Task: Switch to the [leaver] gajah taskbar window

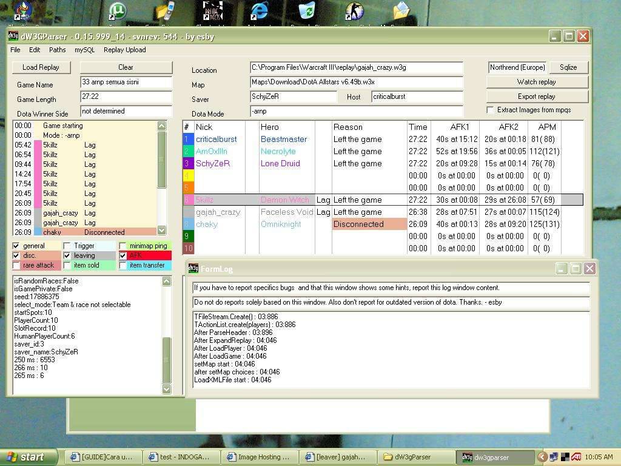Action: (x=337, y=457)
